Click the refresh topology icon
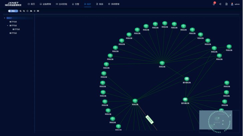 27,11
